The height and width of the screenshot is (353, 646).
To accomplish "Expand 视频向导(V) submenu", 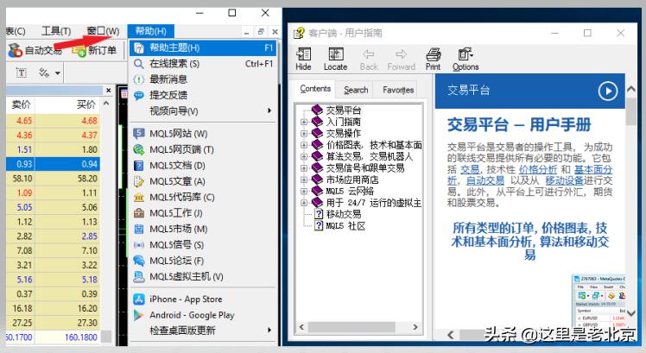I will [x=203, y=110].
